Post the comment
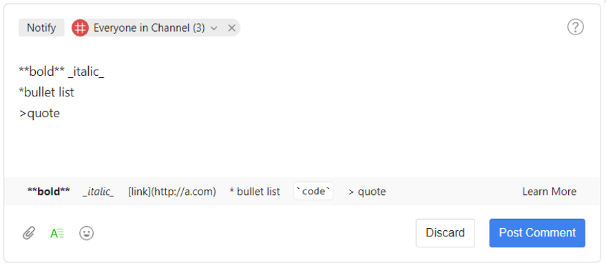This screenshot has width=606, height=266. coord(537,233)
